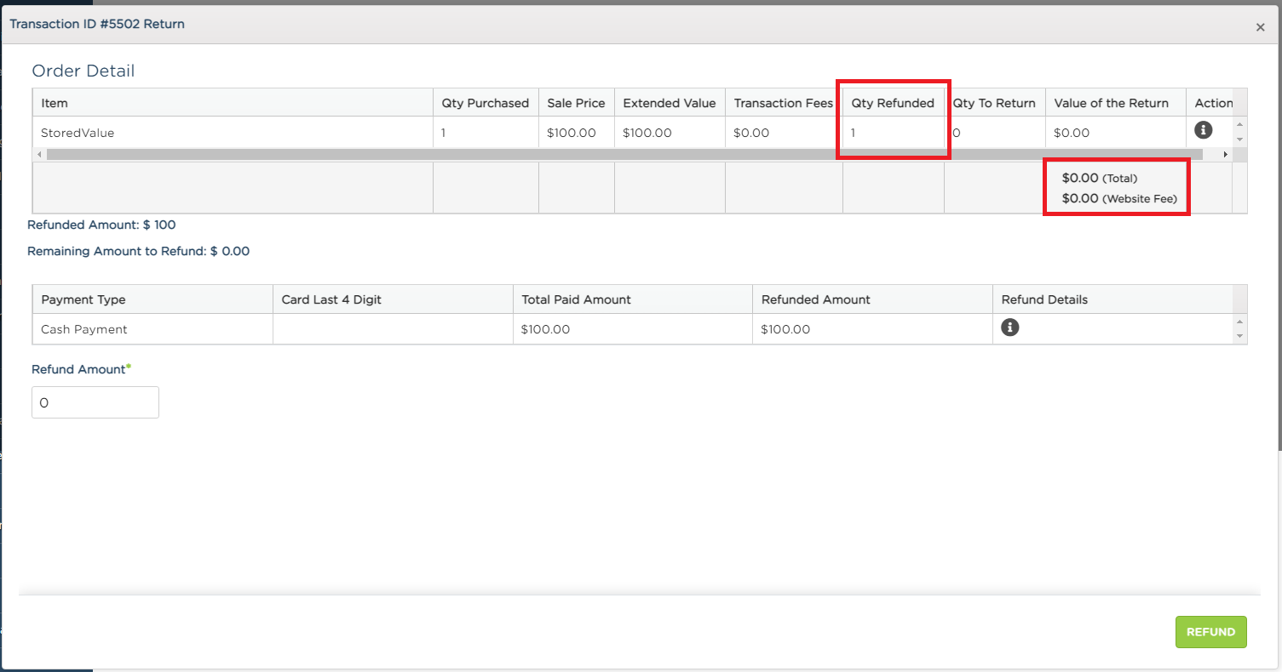The image size is (1282, 672).
Task: Click the Payment Type column header
Action: 152,299
